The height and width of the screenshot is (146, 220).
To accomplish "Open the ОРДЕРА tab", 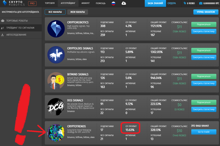I will (172, 3).
